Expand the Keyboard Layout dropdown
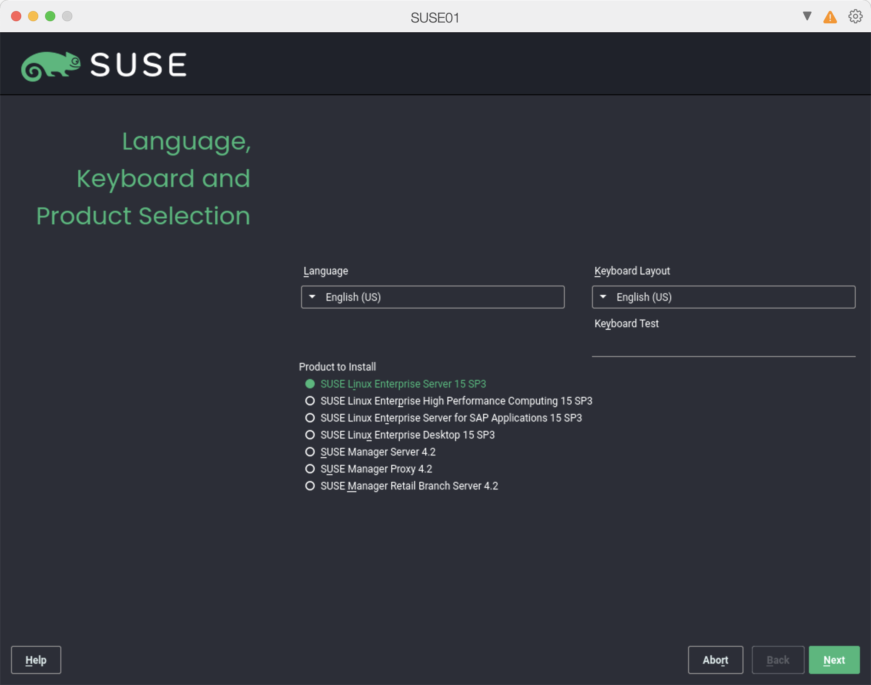Viewport: 871px width, 685px height. point(723,297)
